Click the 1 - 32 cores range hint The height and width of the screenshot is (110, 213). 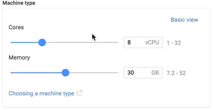point(174,43)
